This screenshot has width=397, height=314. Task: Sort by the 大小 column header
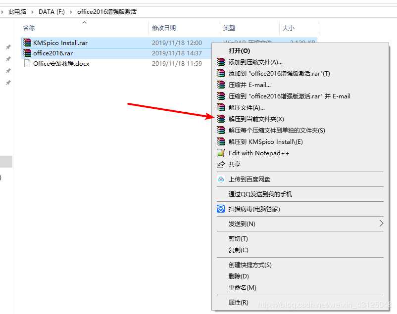(x=289, y=28)
